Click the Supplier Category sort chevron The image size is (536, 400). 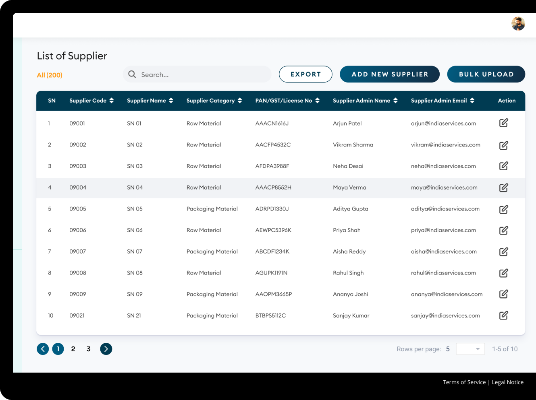tap(240, 101)
